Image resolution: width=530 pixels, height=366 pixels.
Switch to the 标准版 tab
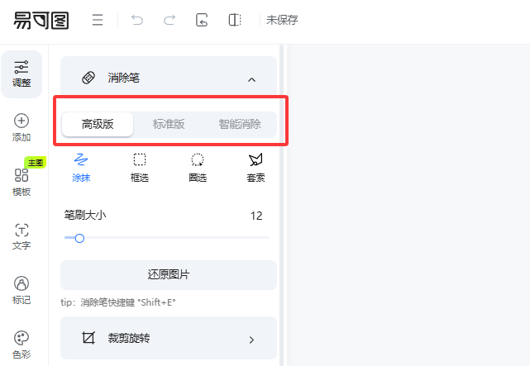(169, 125)
